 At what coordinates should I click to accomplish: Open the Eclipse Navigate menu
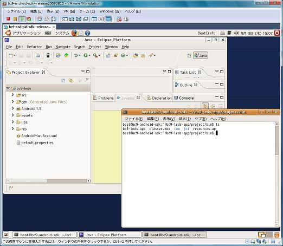(x=63, y=47)
